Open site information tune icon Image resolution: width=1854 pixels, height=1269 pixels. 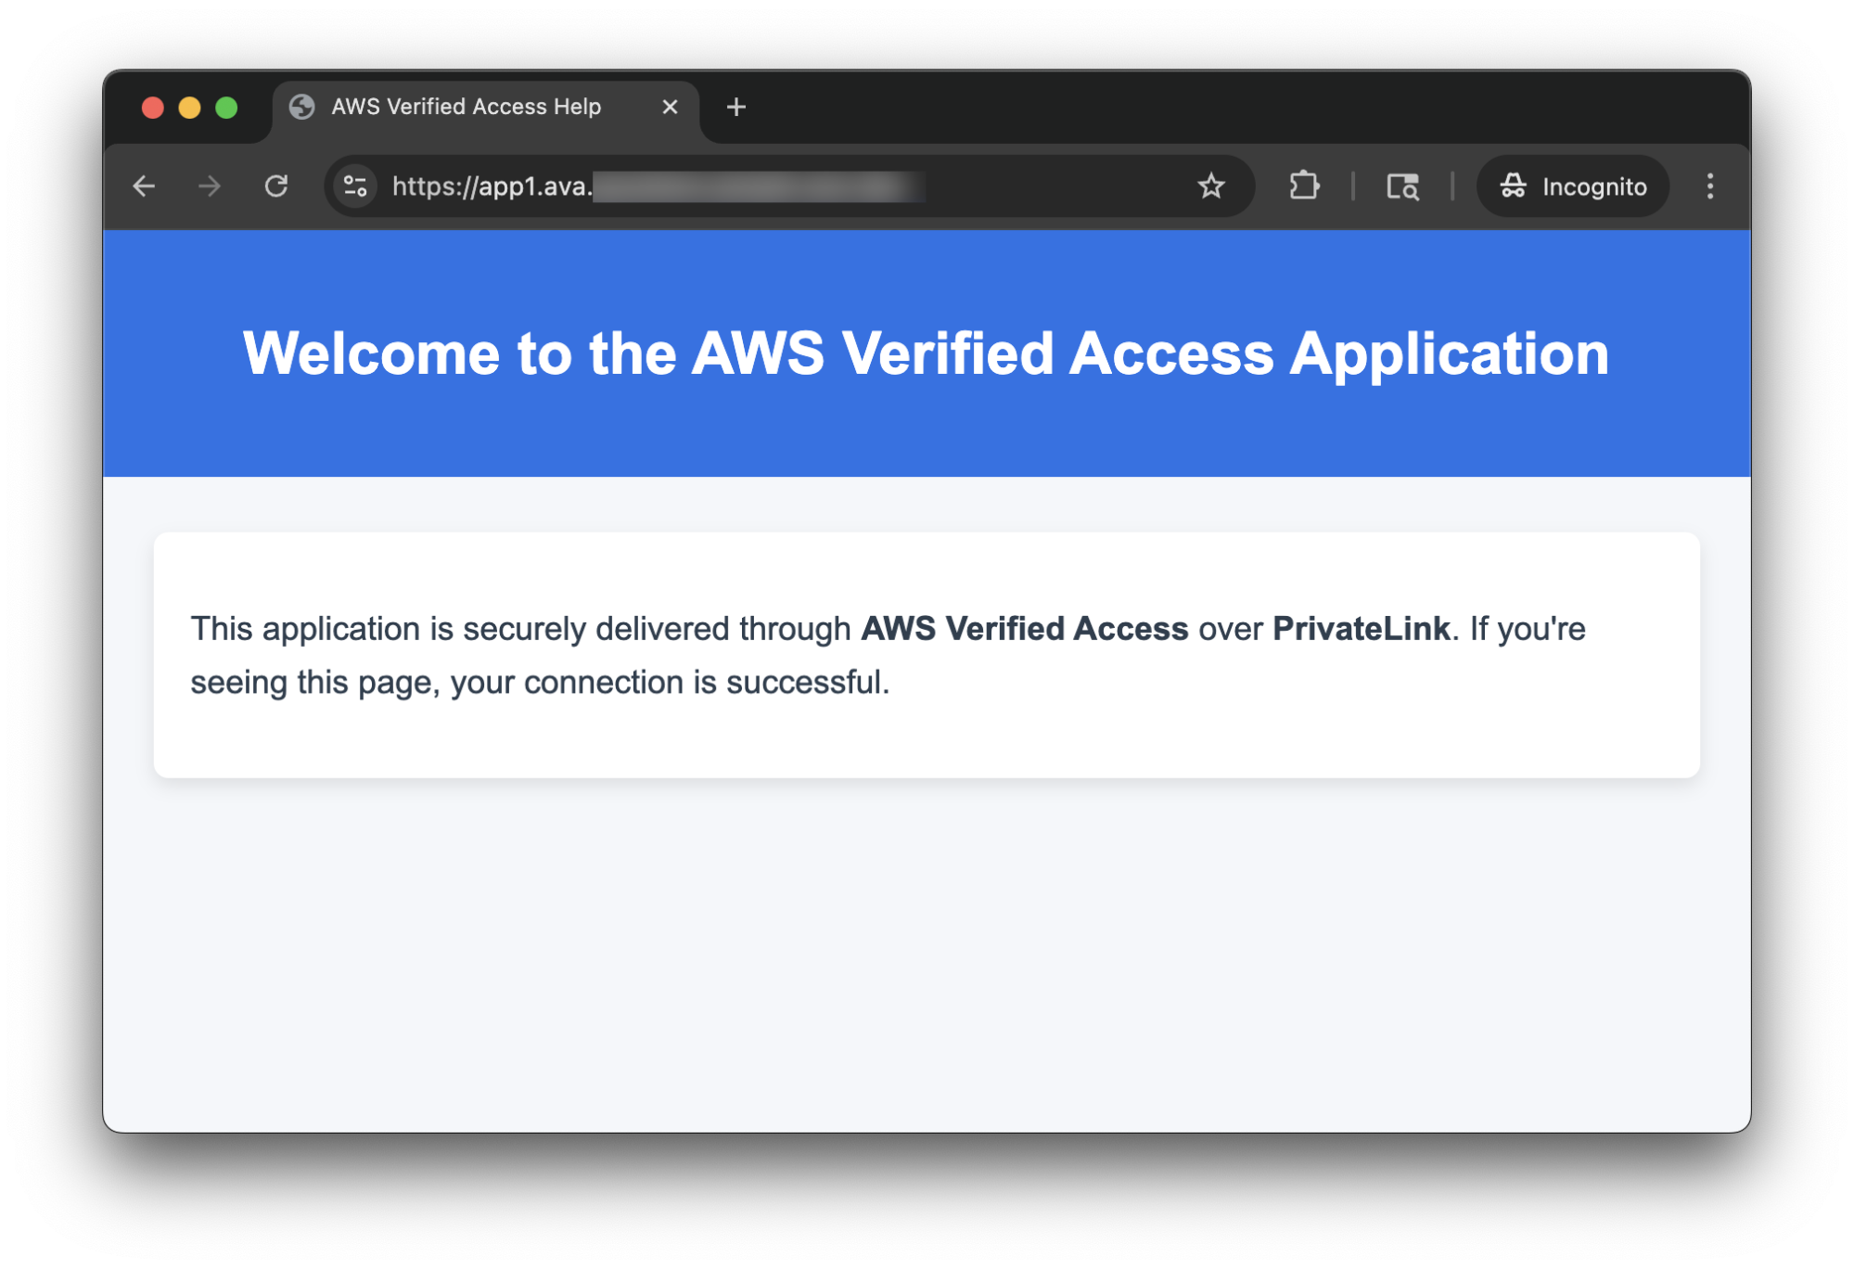click(x=355, y=186)
